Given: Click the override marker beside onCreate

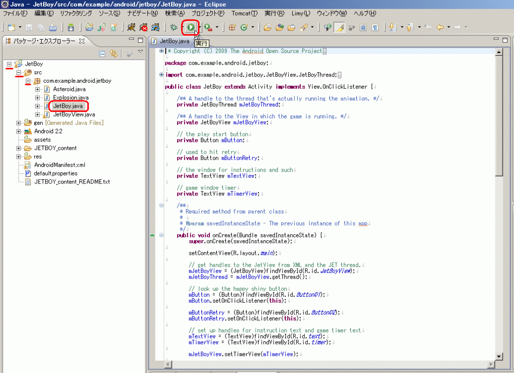Looking at the screenshot, I should 152,235.
